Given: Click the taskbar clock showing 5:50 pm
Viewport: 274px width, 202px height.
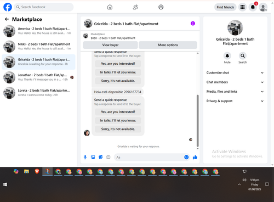Looking at the screenshot, I should click(x=255, y=184).
